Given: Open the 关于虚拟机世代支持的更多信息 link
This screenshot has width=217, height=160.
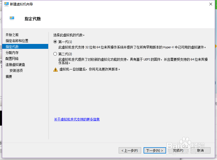Looking at the screenshot, I should coord(77,119).
